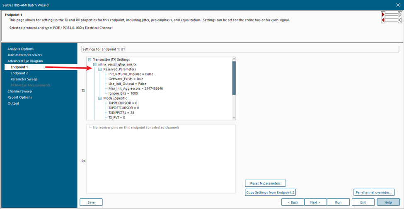Open the Channel Sweep page
404x209 pixels.
click(x=19, y=91)
